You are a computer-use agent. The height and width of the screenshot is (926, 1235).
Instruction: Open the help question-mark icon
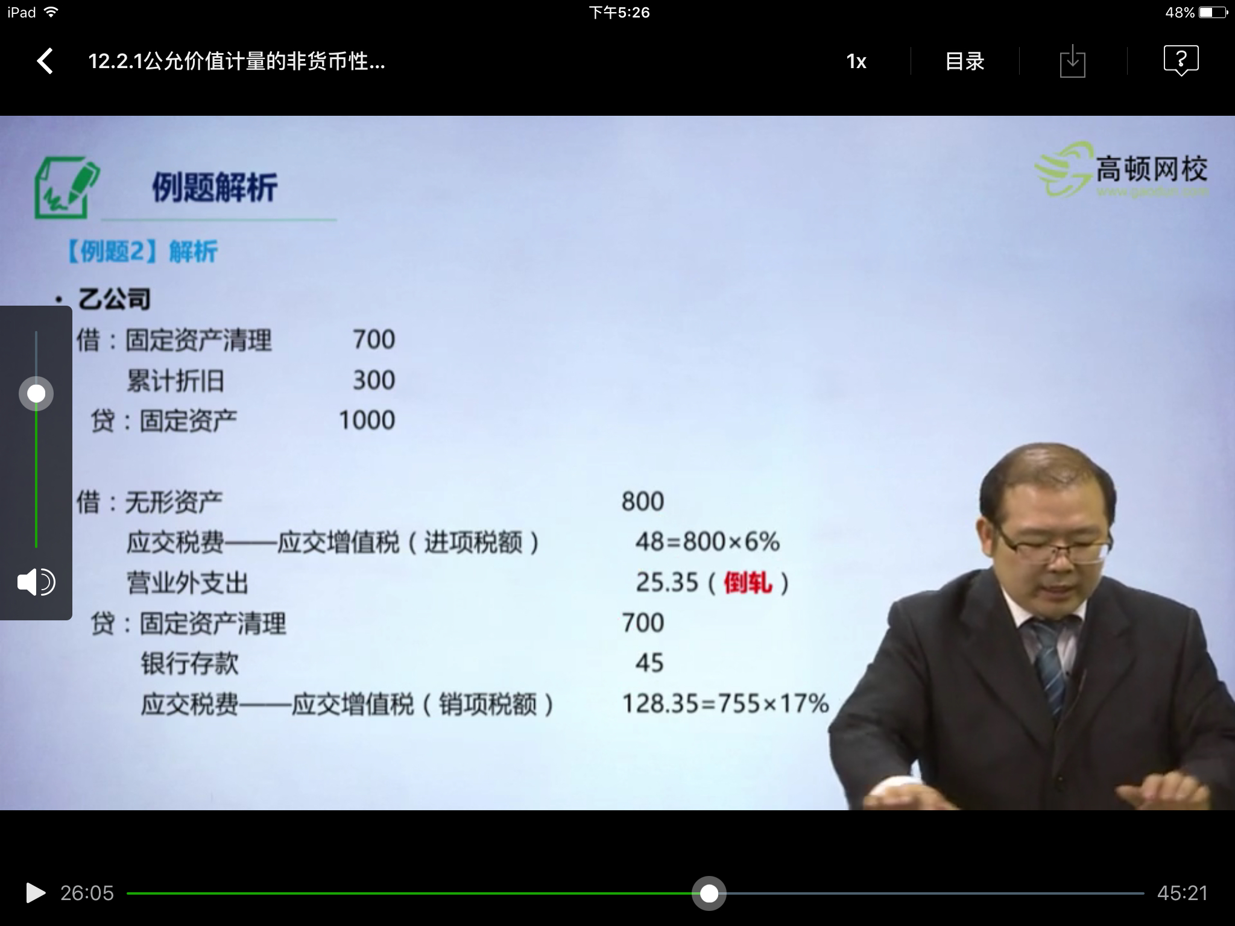(1180, 61)
